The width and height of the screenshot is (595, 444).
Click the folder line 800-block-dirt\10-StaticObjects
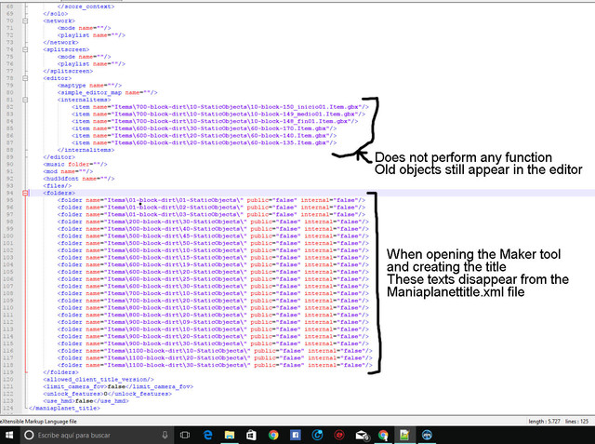click(x=213, y=308)
